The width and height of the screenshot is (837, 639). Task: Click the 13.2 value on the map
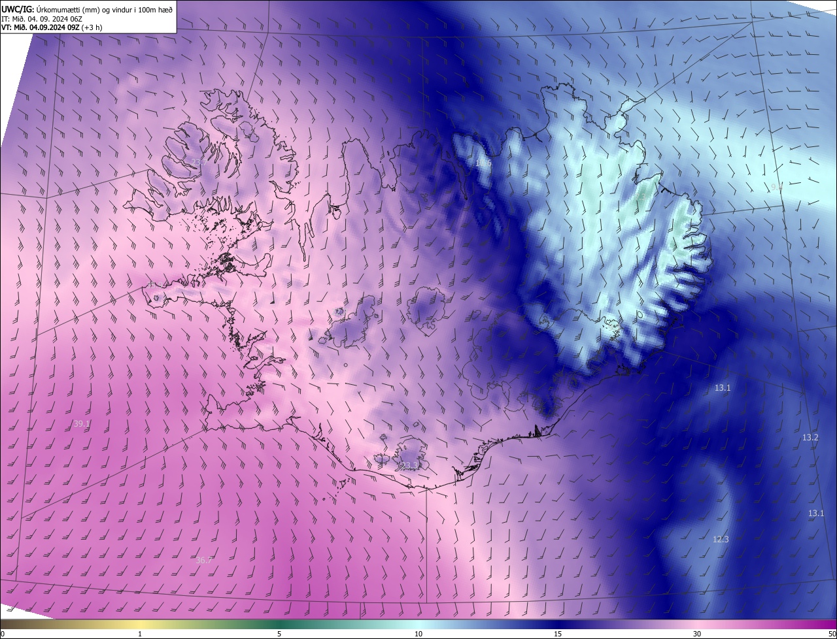coord(810,438)
